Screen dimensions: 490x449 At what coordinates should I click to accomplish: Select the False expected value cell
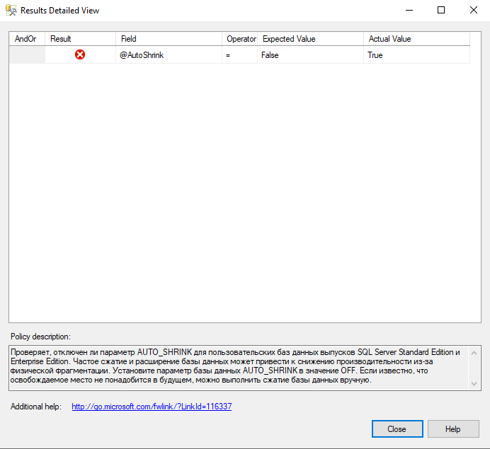click(310, 55)
